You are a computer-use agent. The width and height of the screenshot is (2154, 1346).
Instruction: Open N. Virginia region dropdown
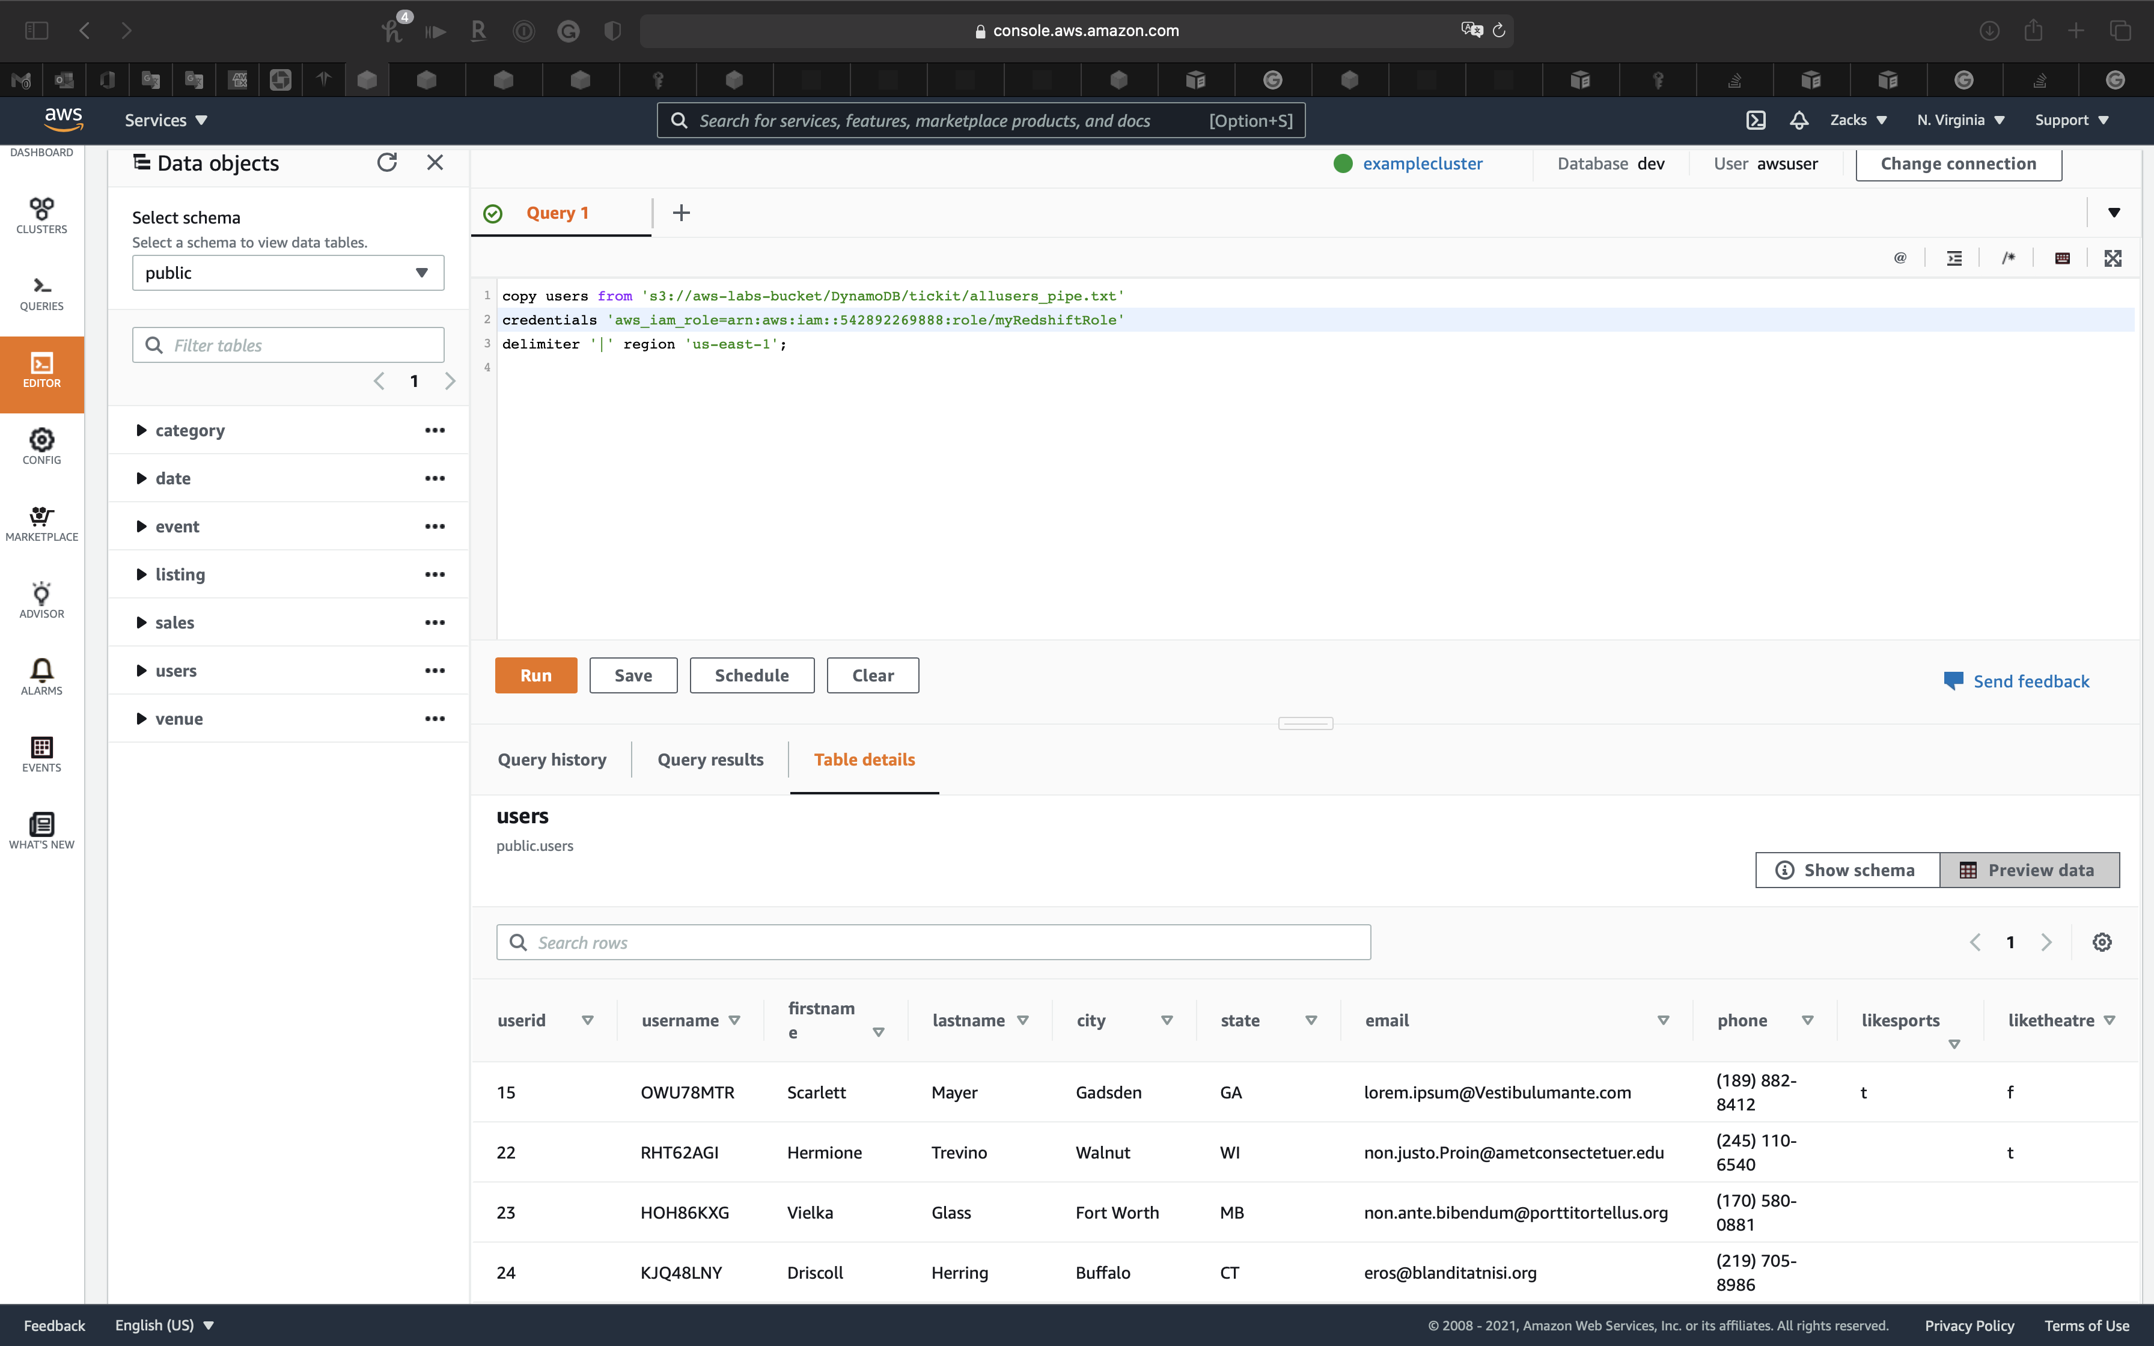(x=1960, y=120)
